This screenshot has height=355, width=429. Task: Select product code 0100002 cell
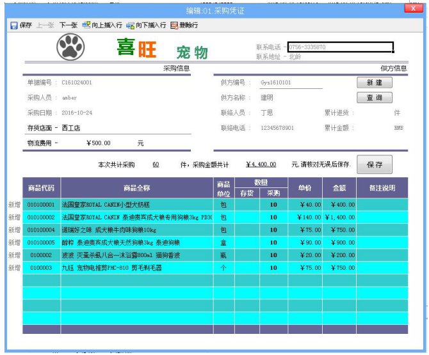pyautogui.click(x=42, y=255)
